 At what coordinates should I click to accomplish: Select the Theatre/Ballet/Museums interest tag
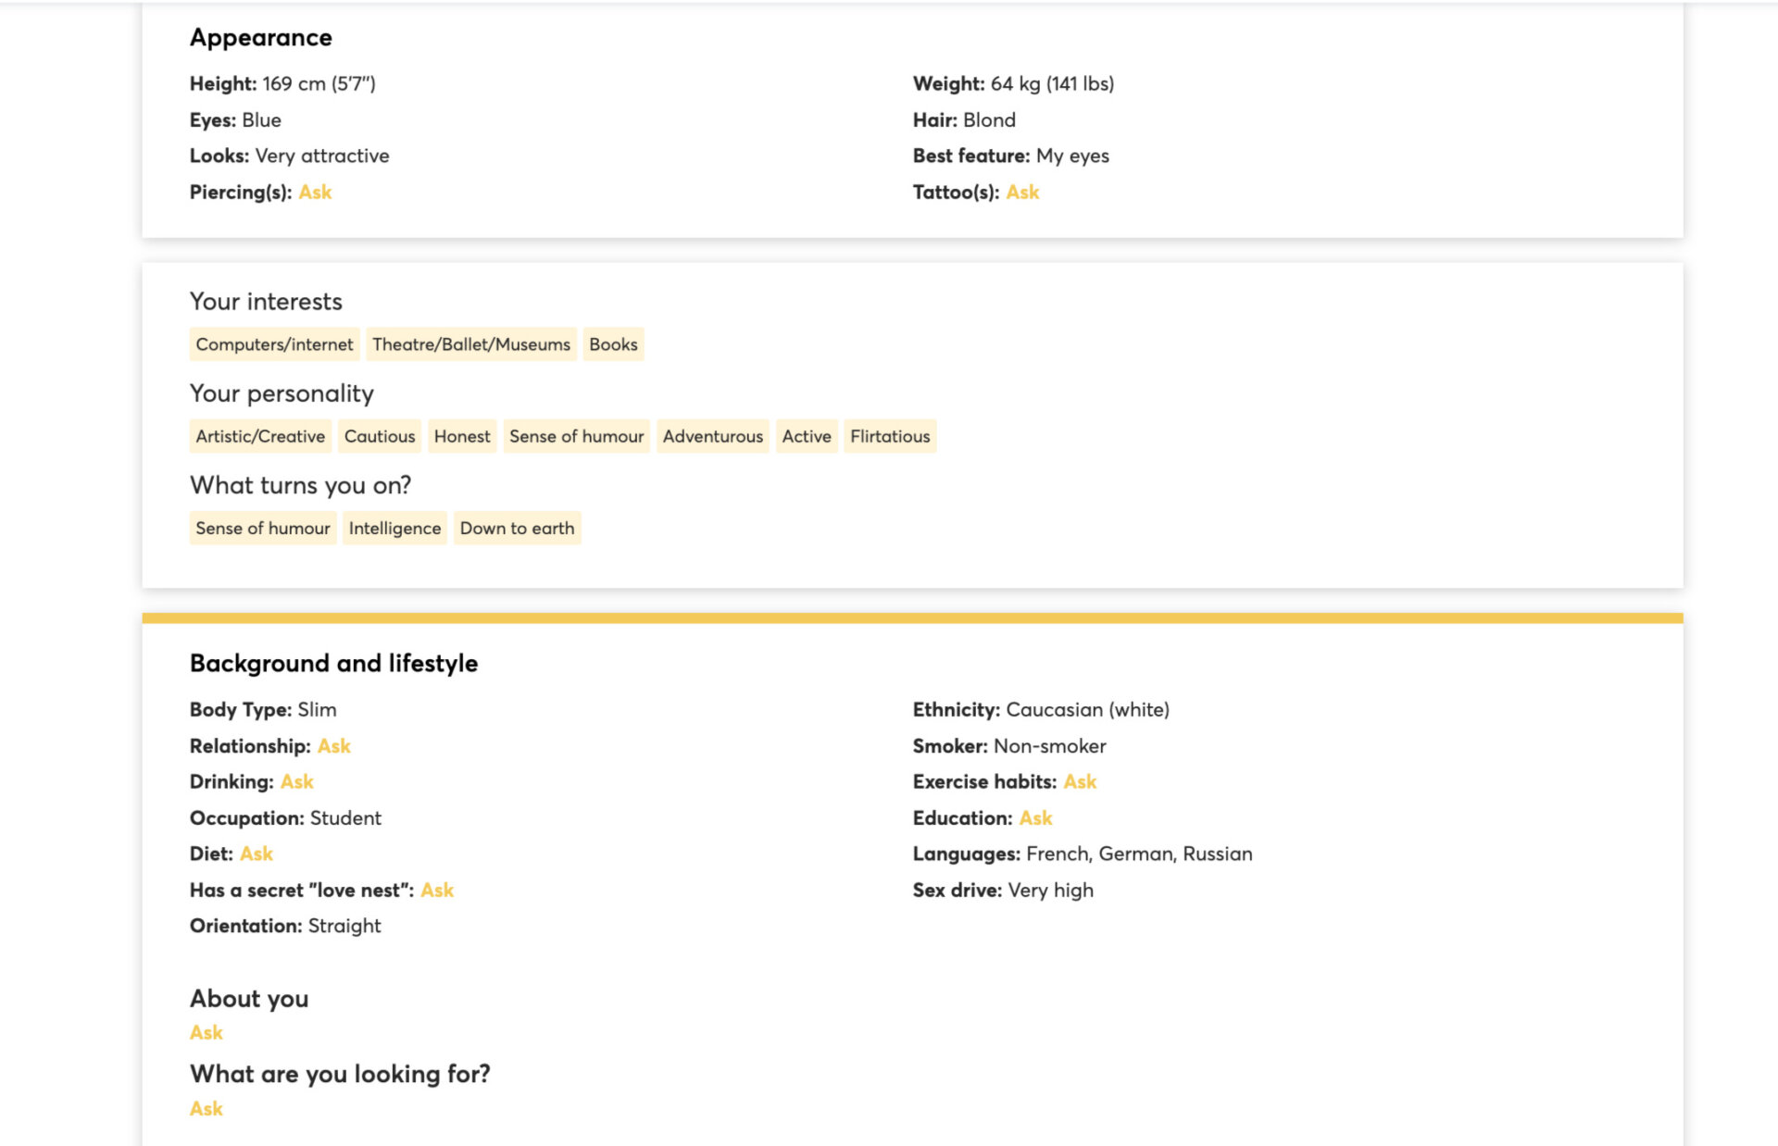471,344
